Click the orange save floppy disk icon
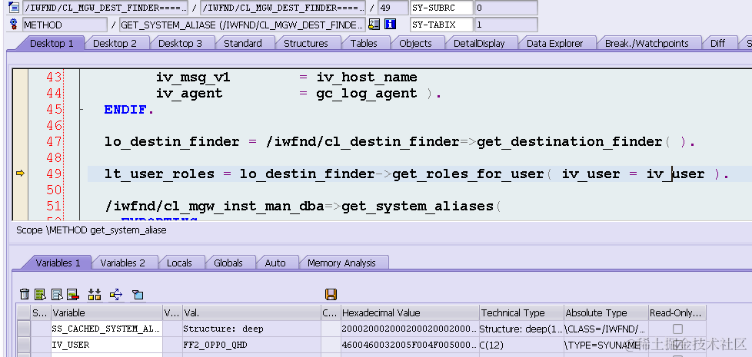 click(331, 294)
